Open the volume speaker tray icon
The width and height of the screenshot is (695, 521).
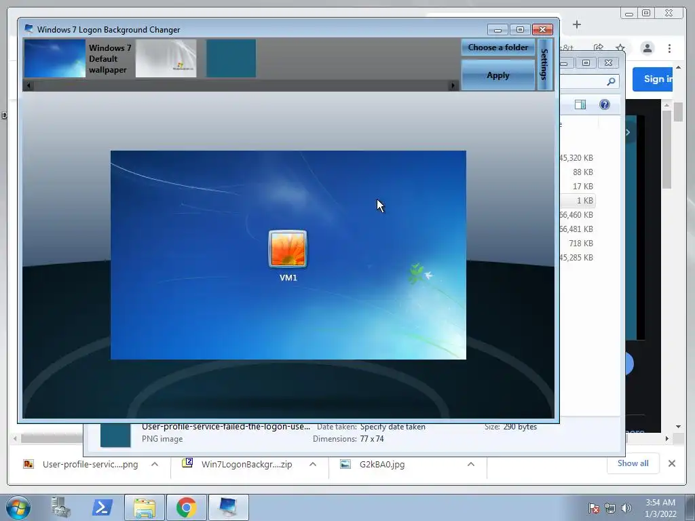click(626, 508)
